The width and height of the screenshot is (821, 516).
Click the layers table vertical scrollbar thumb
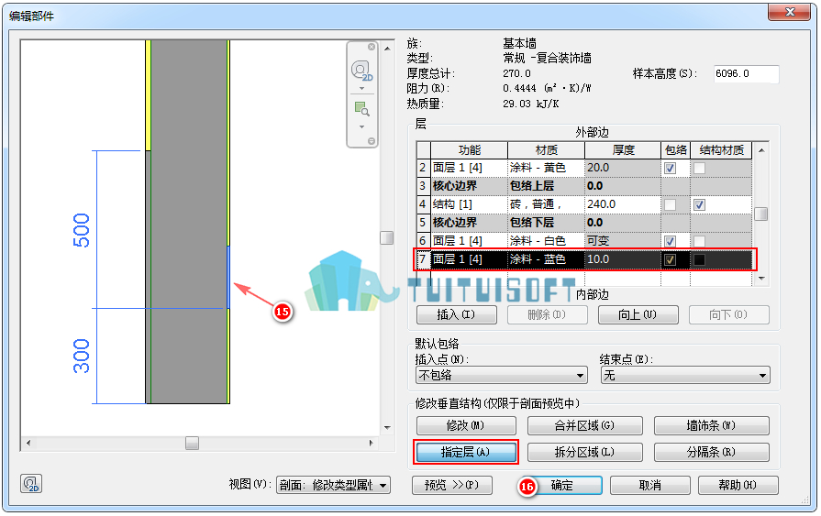(x=761, y=214)
